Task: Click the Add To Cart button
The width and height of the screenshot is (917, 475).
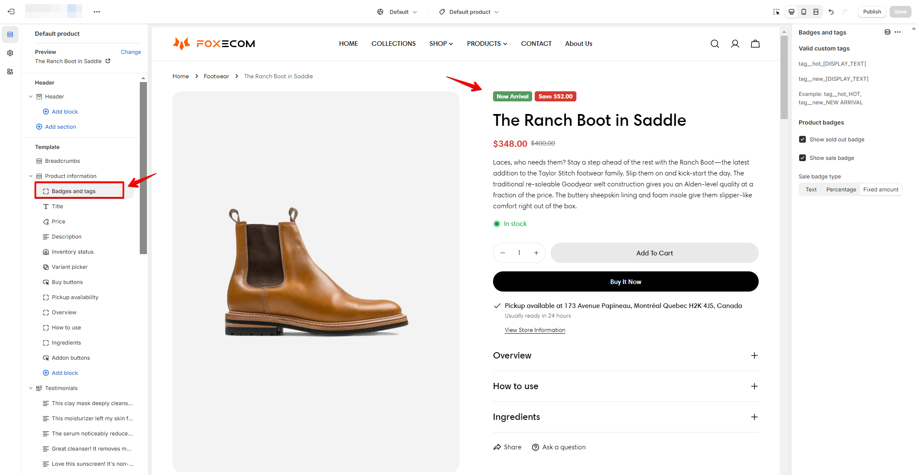Action: (654, 253)
